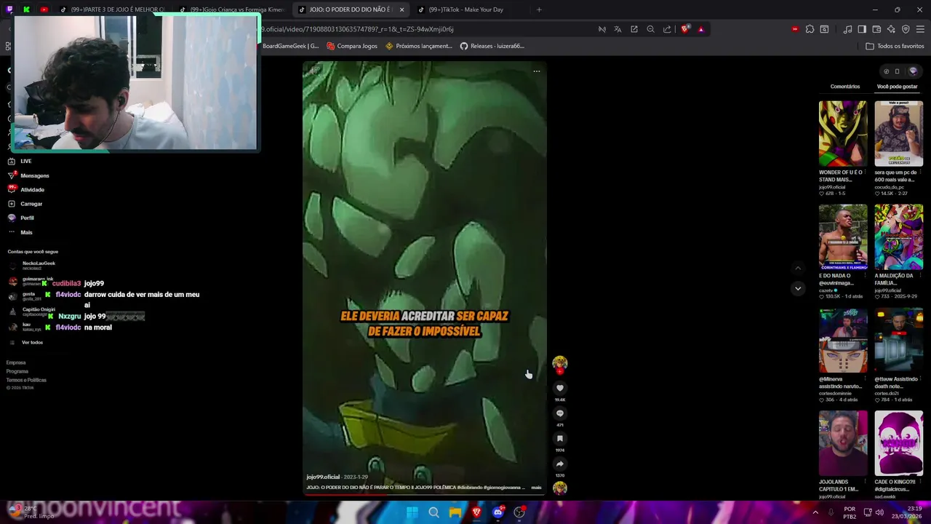Open the Compara Jogos bookmark
The width and height of the screenshot is (931, 524).
(x=352, y=46)
